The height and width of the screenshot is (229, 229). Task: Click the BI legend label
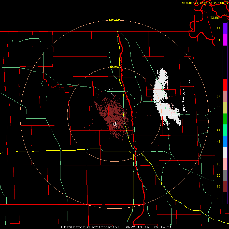coord(218,187)
